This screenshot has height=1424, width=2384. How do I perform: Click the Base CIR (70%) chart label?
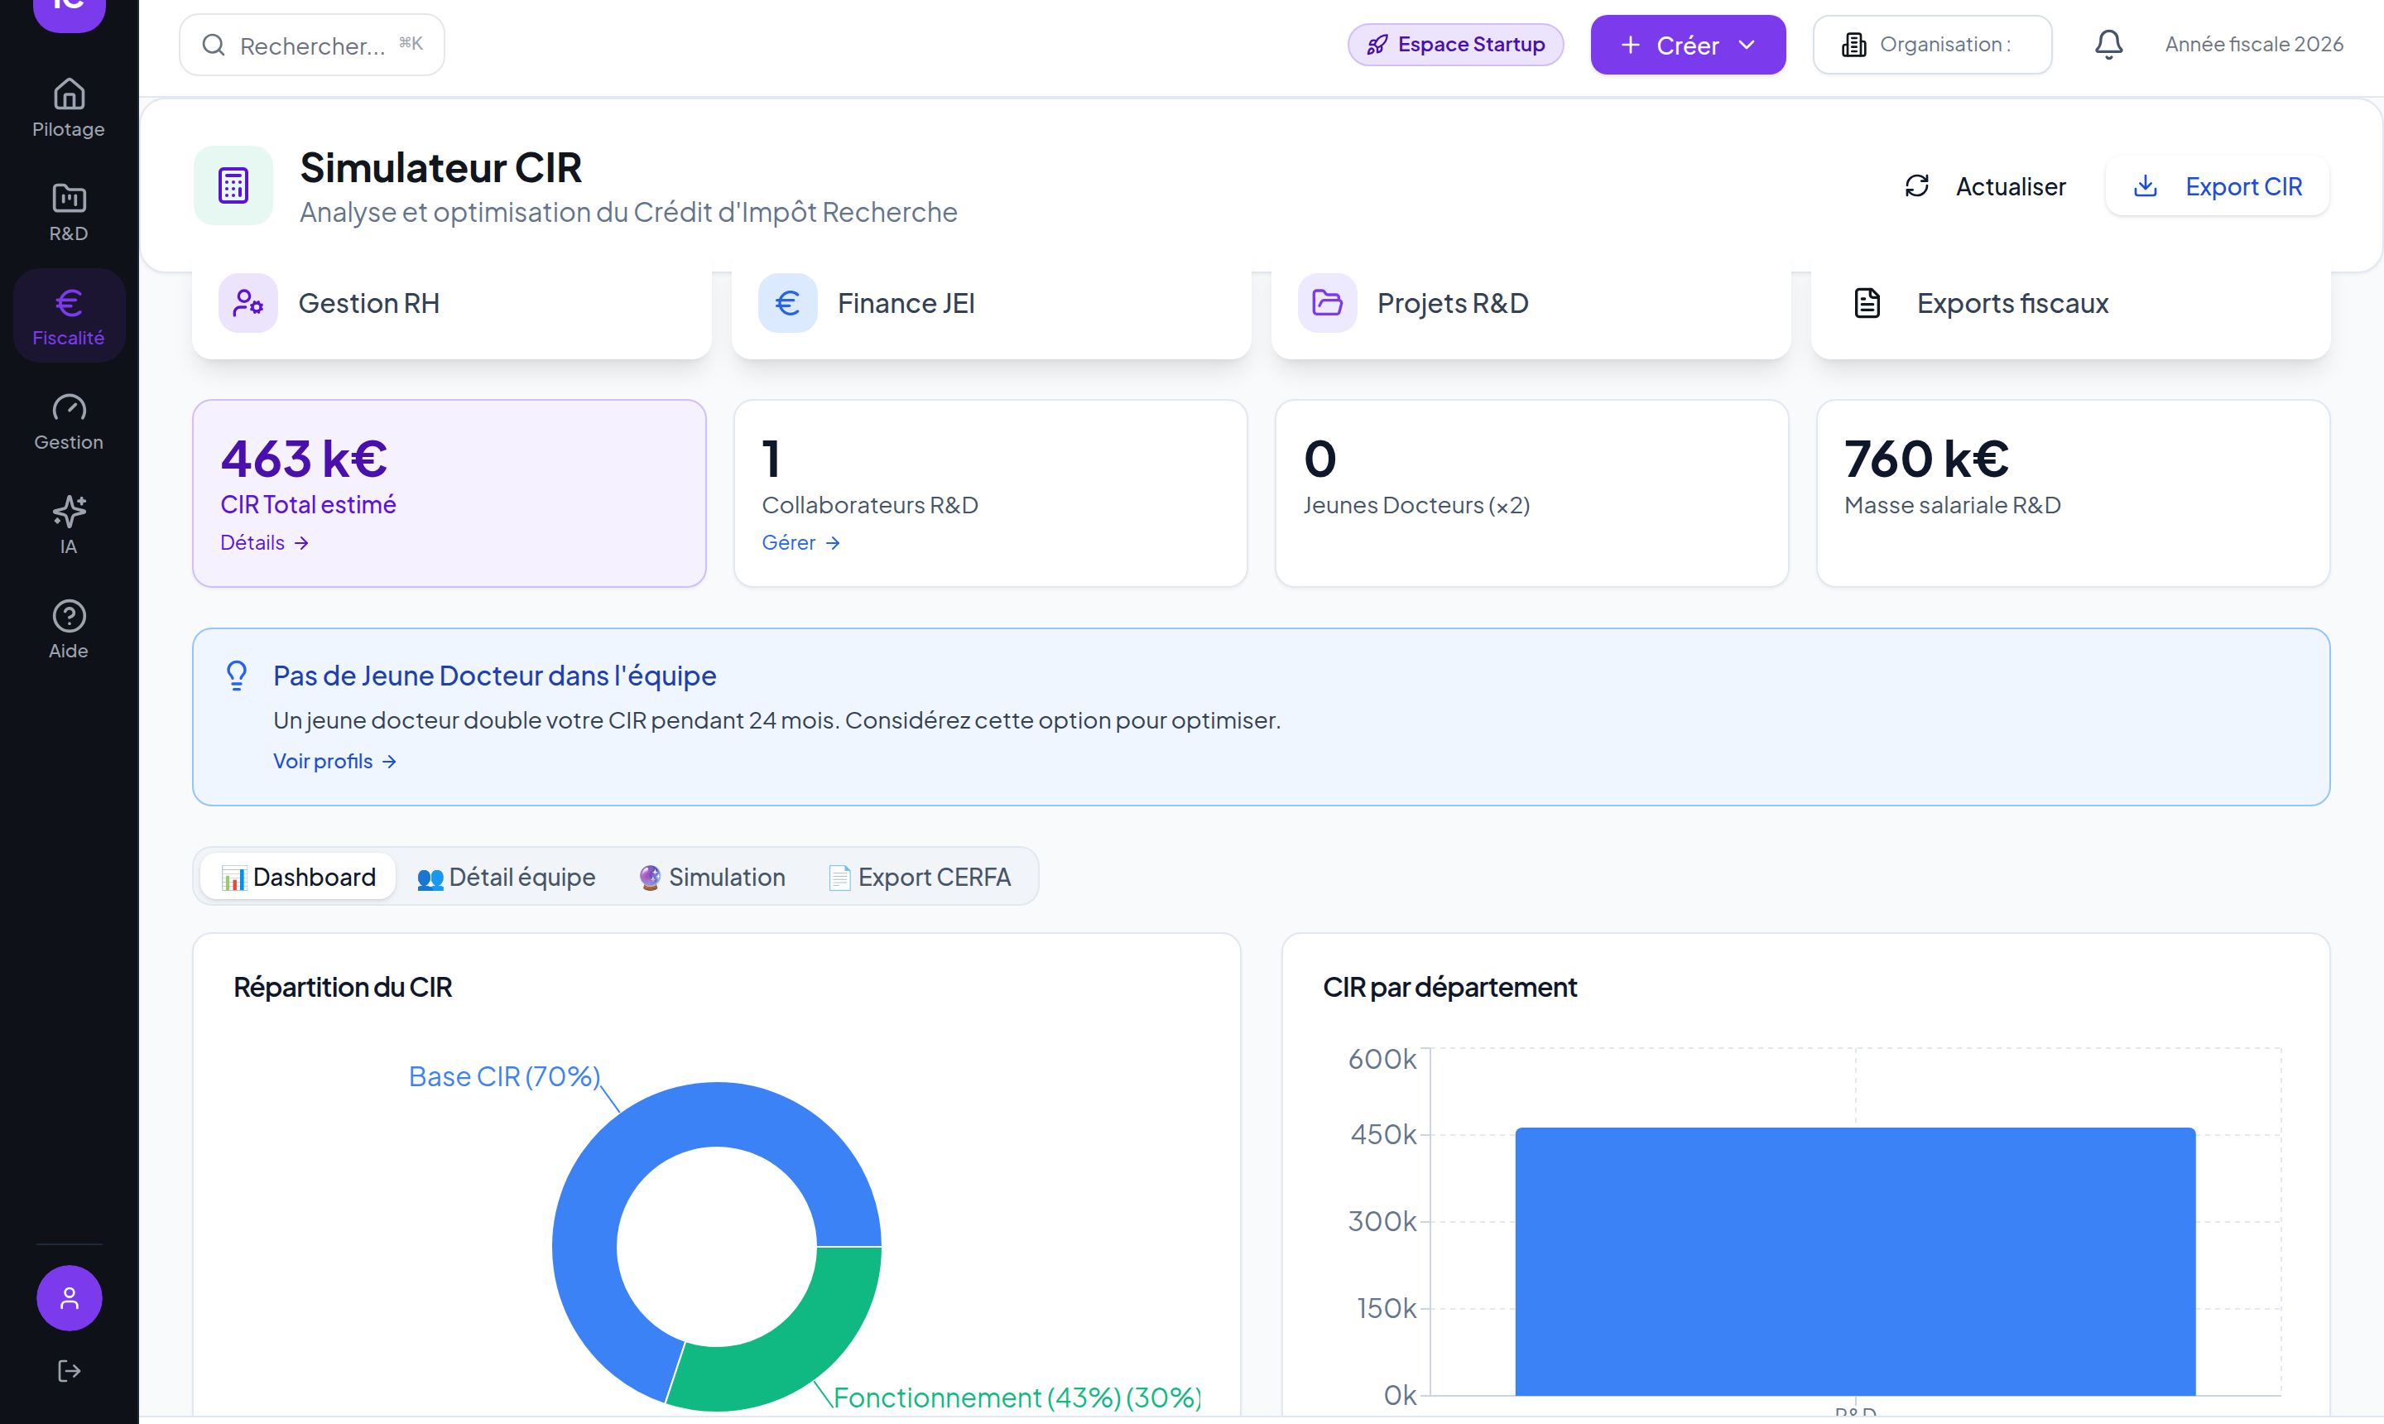click(503, 1076)
